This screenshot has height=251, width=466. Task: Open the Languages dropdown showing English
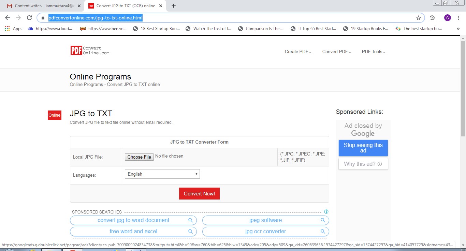pyautogui.click(x=162, y=174)
